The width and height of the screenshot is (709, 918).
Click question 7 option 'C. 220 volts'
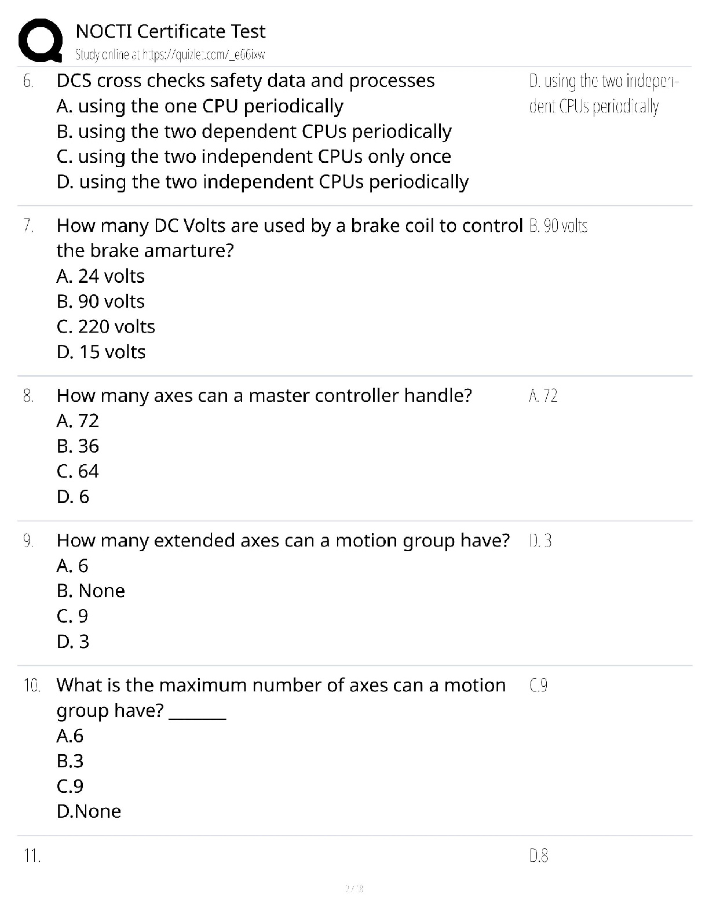coord(106,327)
